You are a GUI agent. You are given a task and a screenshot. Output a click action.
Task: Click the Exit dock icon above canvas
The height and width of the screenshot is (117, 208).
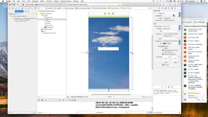pos(113,14)
